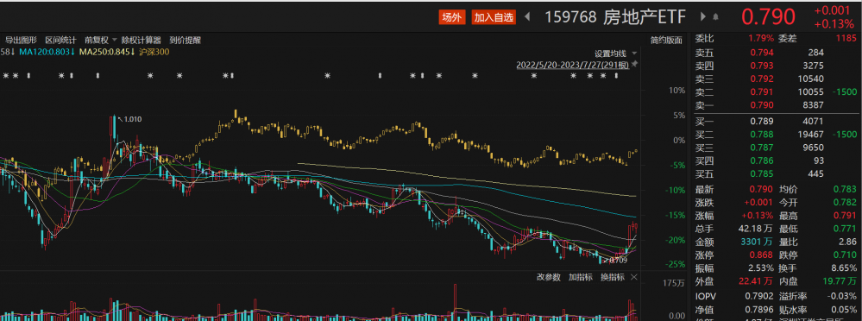Open date range 2022/5/20-2023/7/27 selector

click(573, 65)
